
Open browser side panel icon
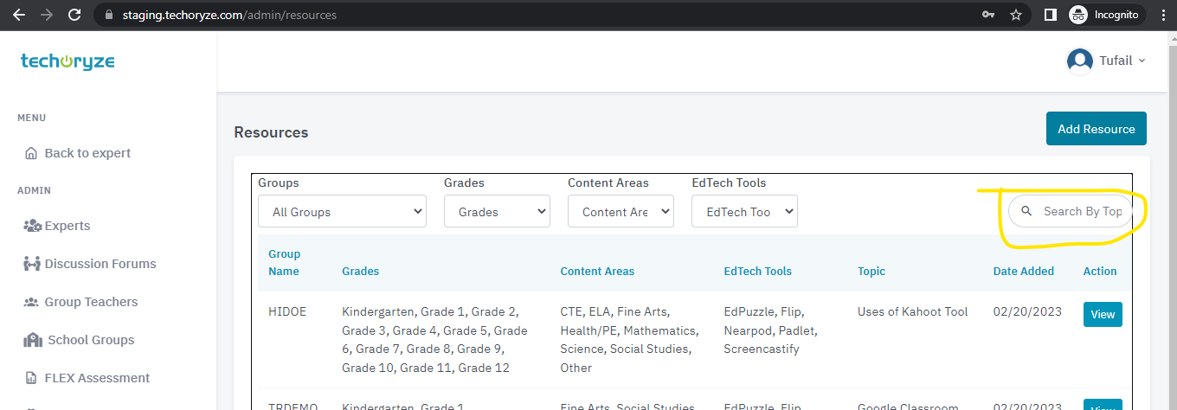coord(1050,15)
